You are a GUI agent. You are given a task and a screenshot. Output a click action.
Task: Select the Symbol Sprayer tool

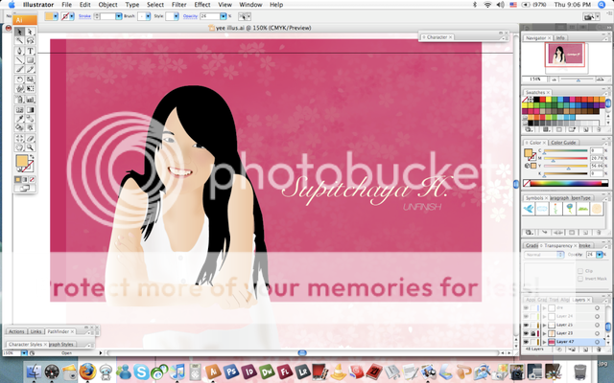[19, 100]
